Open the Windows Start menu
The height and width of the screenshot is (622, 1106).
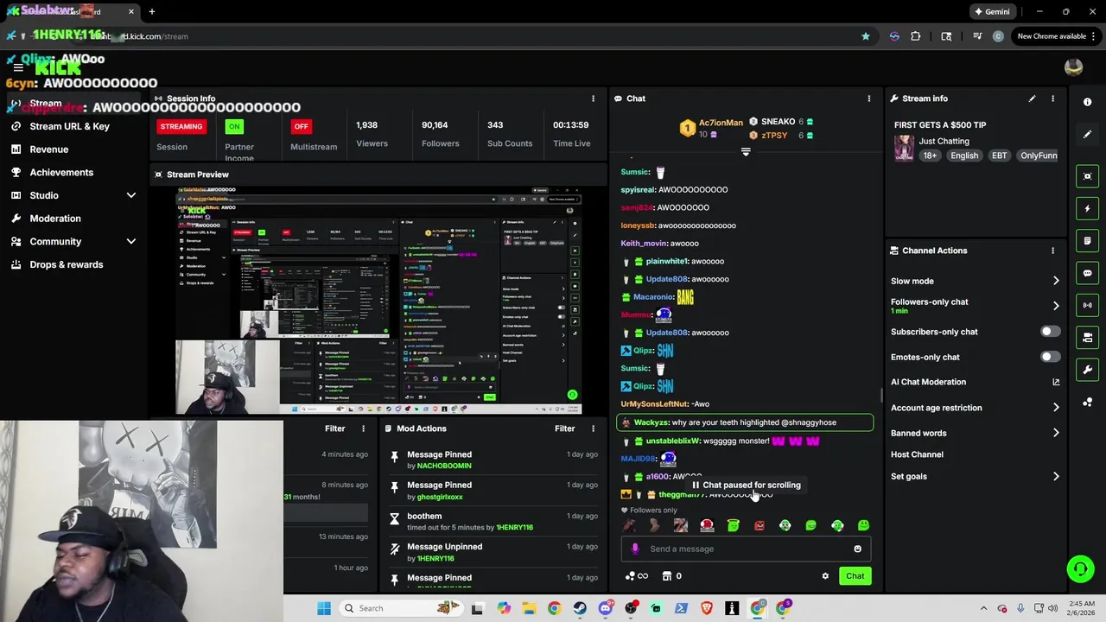(x=324, y=608)
